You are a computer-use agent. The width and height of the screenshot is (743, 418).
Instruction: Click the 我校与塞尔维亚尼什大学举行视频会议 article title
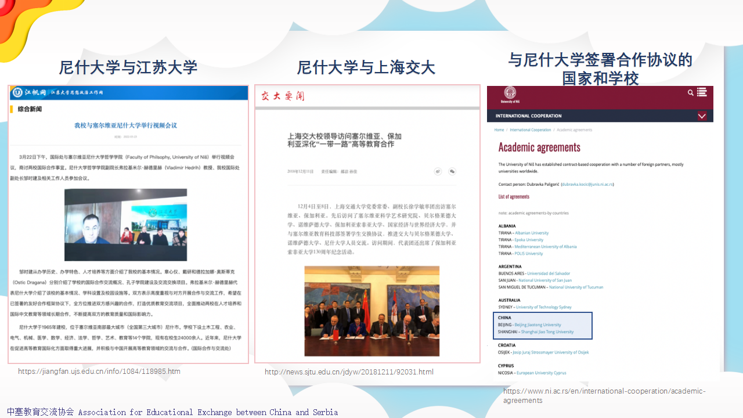click(x=125, y=125)
